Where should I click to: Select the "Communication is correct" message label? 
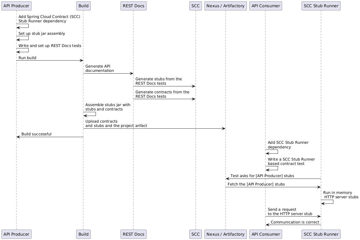pyautogui.click(x=295, y=222)
